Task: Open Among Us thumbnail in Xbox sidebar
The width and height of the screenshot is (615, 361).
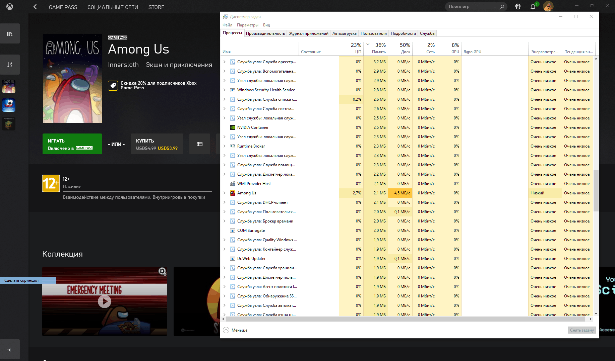Action: pyautogui.click(x=9, y=86)
